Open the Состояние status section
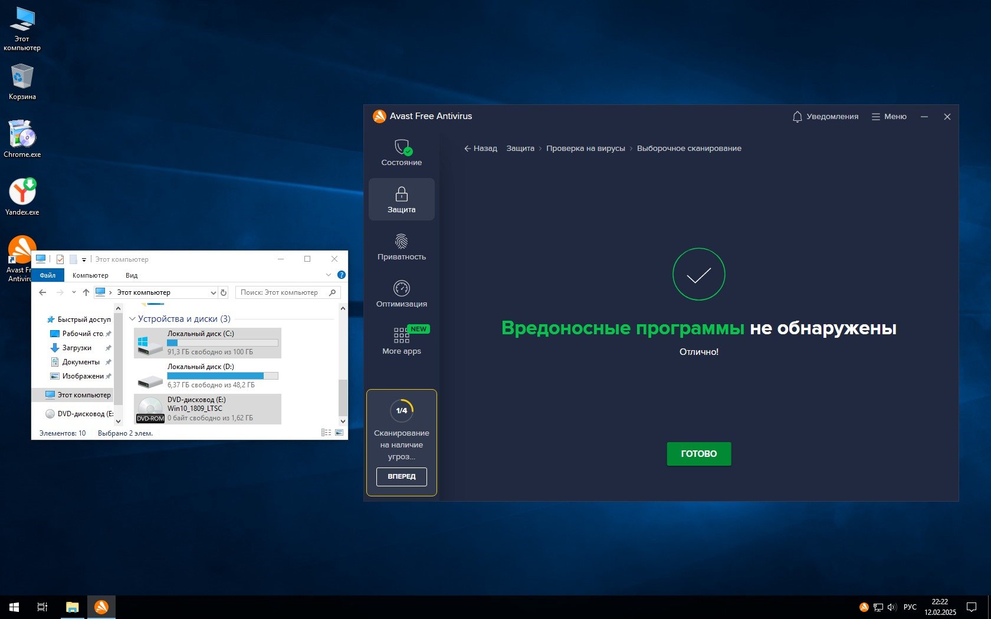991x619 pixels. 401,152
